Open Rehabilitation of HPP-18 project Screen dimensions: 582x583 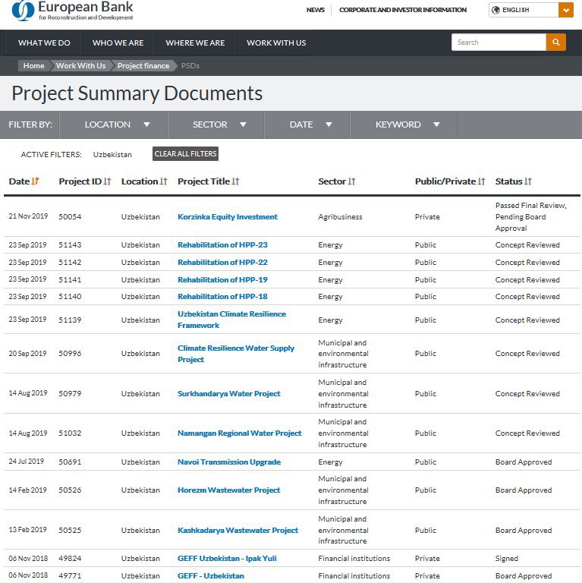tap(222, 297)
